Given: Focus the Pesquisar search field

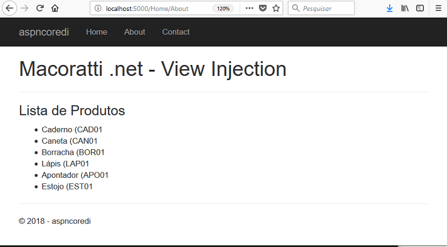Looking at the screenshot, I should 321,8.
